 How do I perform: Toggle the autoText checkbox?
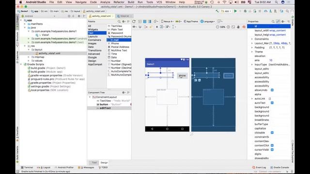coord(272,103)
